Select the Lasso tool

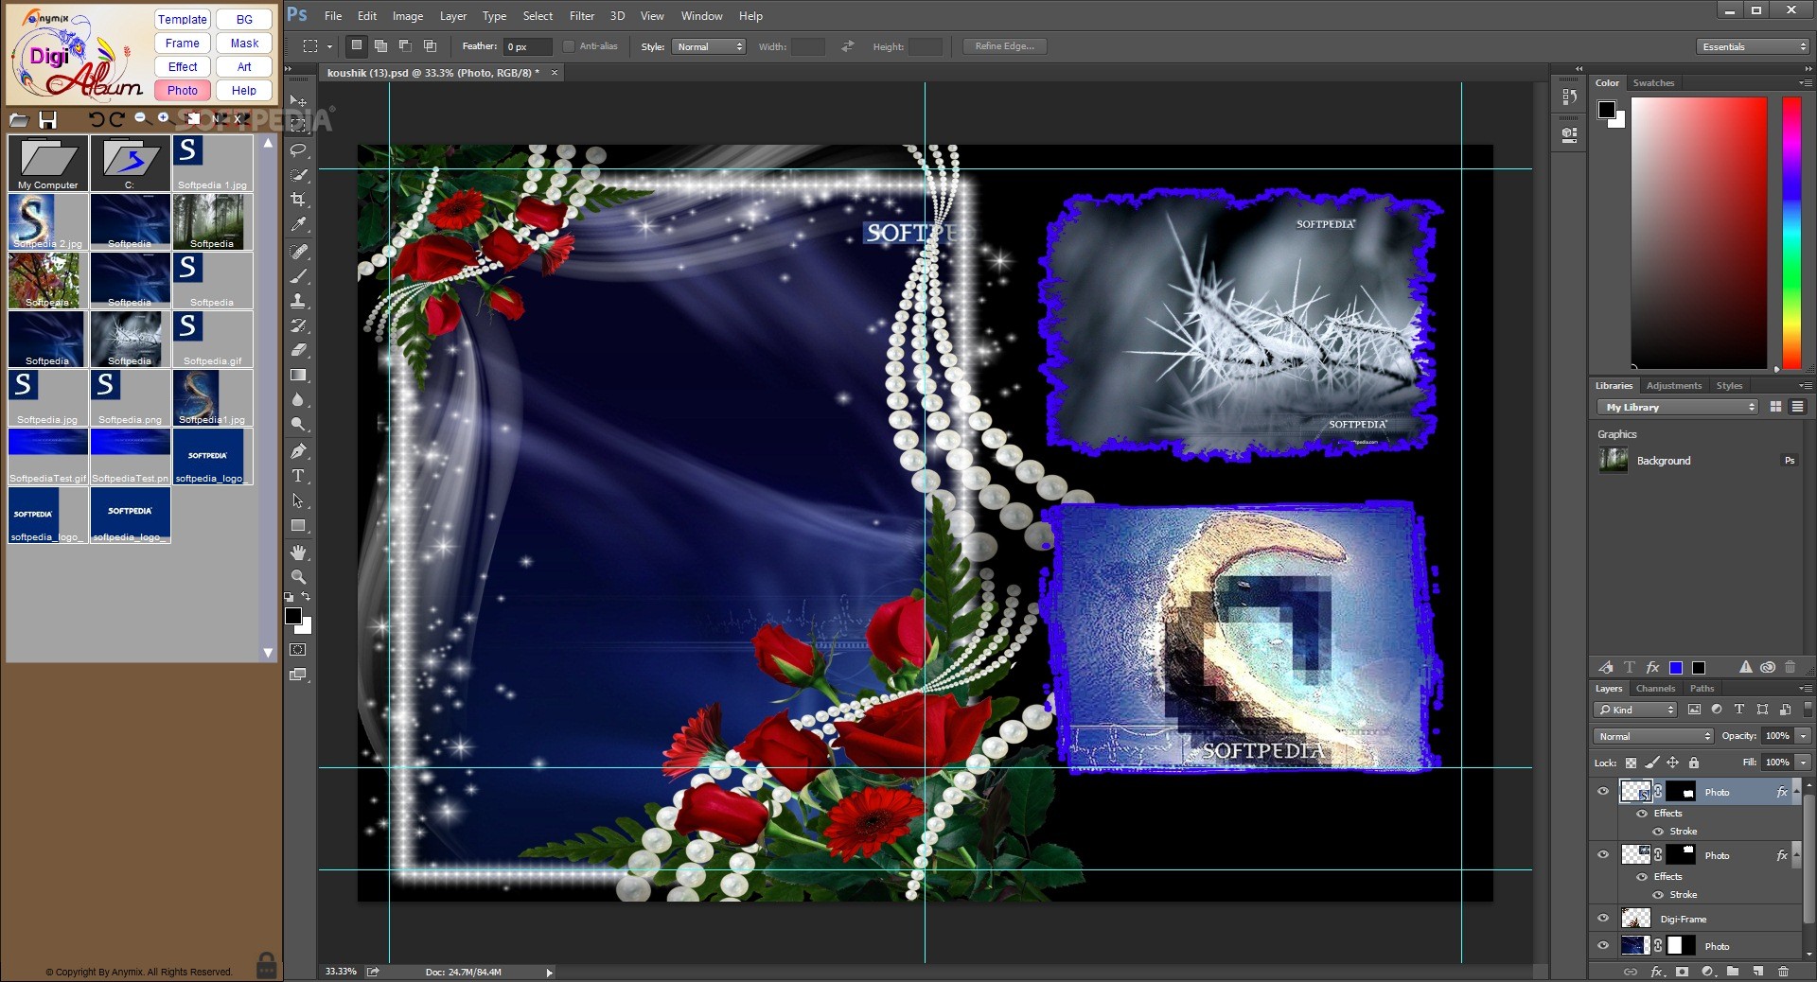tap(298, 150)
